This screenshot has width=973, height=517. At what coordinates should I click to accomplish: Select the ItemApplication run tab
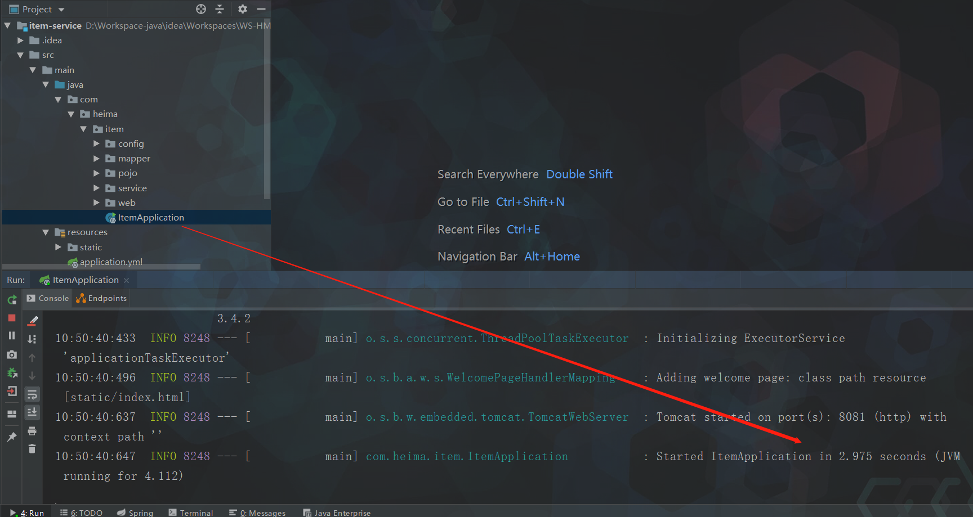point(85,280)
